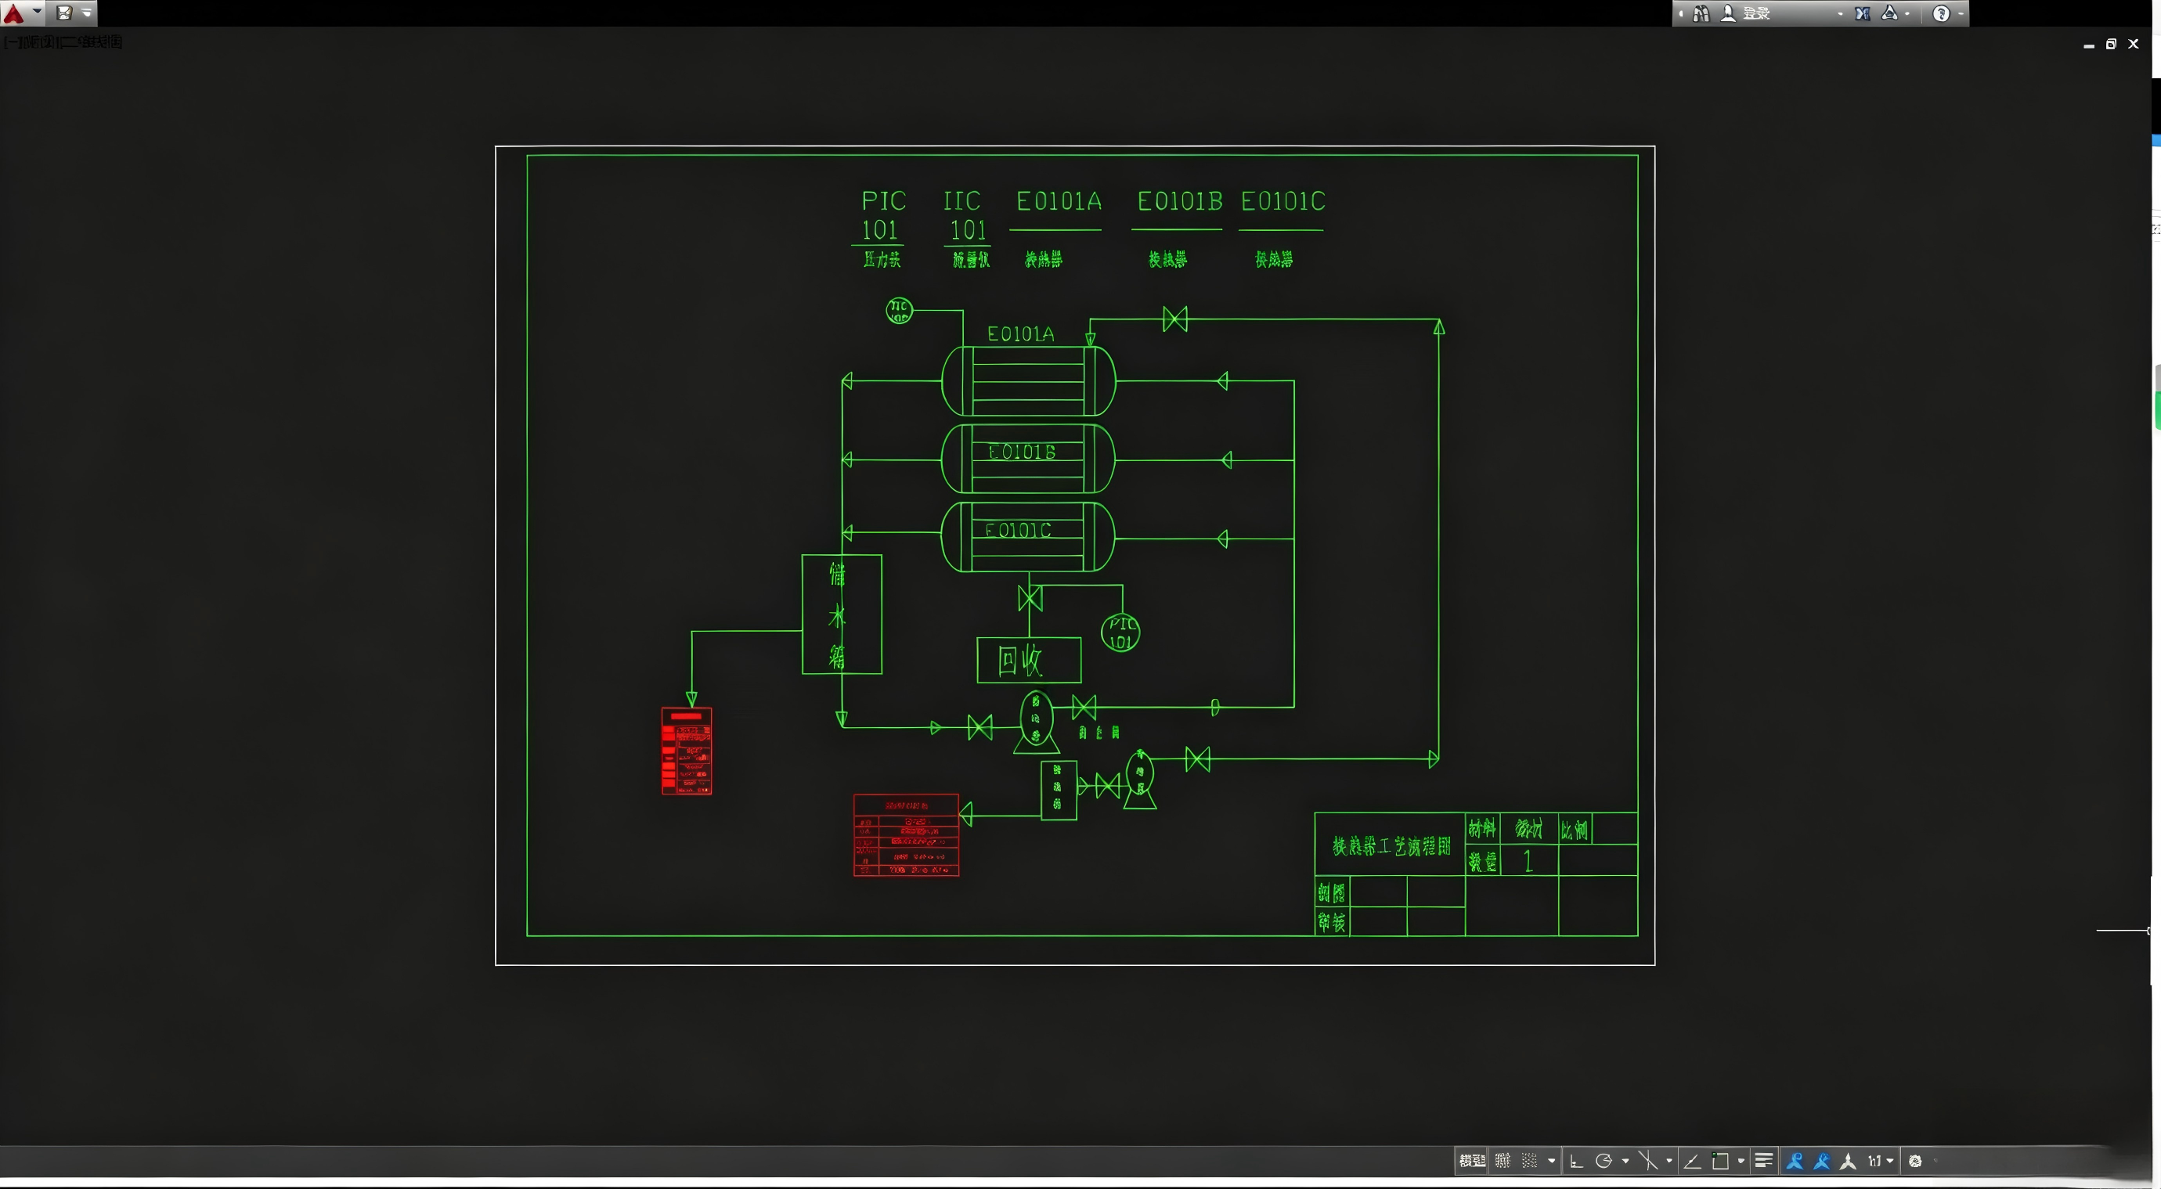The image size is (2161, 1189).
Task: Toggle the grid display in status bar
Action: click(1503, 1162)
